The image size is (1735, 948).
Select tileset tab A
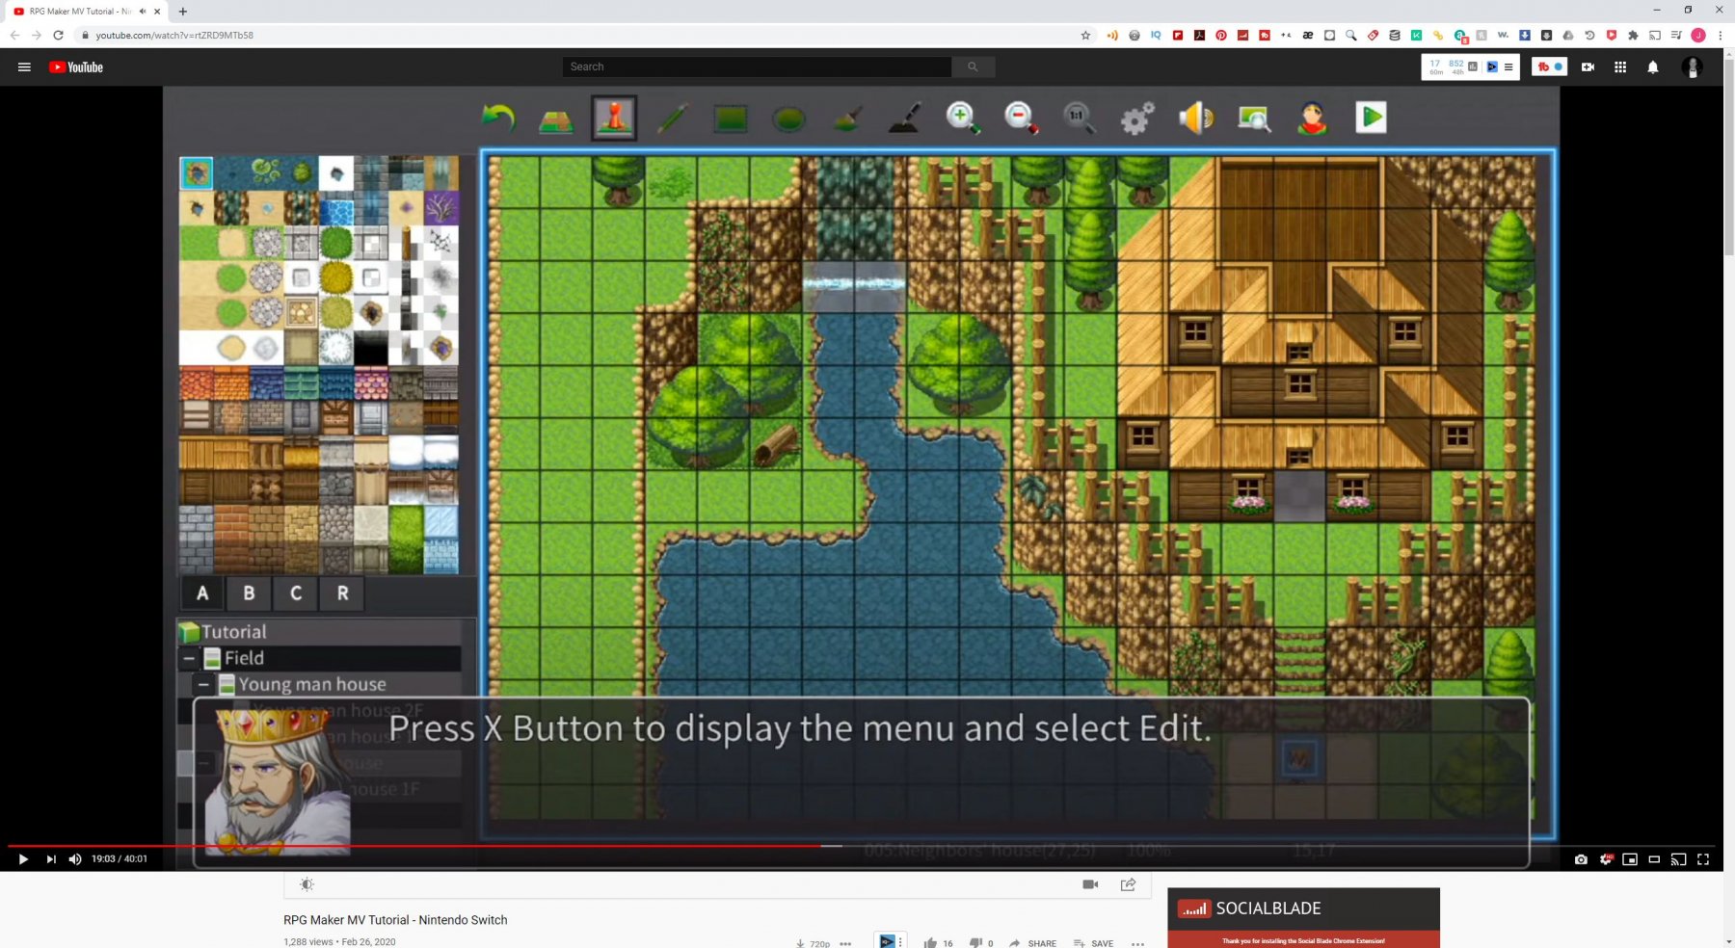tap(202, 593)
